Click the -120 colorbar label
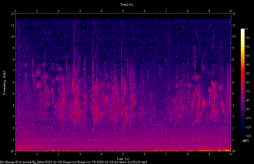Image resolution: width=254 pixels, height=164 pixels. point(248,136)
